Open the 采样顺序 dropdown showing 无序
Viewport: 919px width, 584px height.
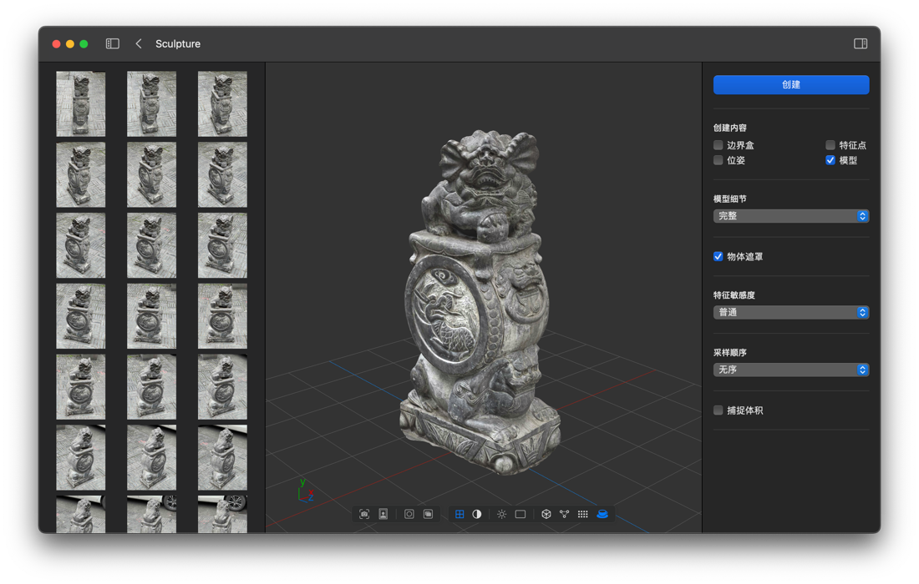pyautogui.click(x=791, y=370)
